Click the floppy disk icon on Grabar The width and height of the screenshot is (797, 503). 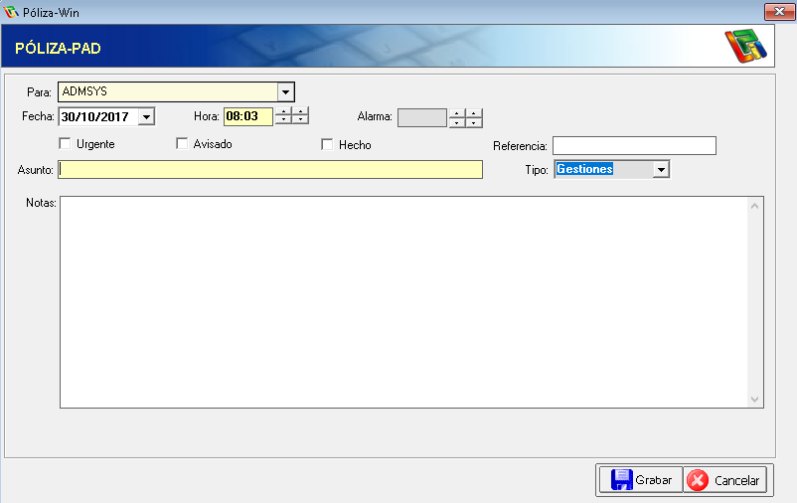621,479
